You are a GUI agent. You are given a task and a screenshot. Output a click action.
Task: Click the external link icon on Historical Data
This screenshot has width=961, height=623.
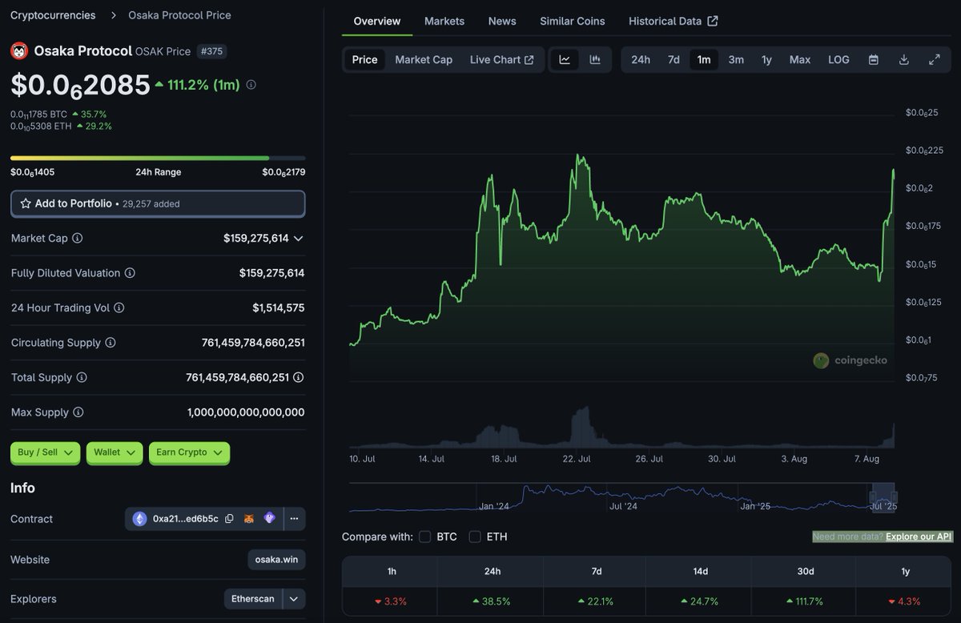(713, 21)
